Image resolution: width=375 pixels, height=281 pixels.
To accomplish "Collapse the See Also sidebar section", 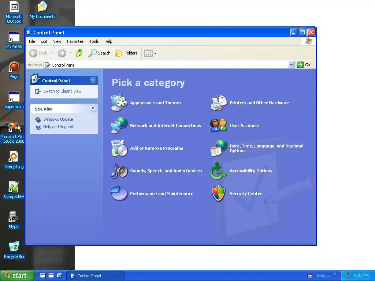I will click(93, 108).
